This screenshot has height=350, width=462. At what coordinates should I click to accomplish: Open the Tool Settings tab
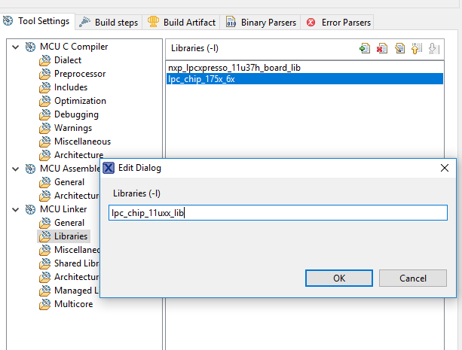(37, 21)
